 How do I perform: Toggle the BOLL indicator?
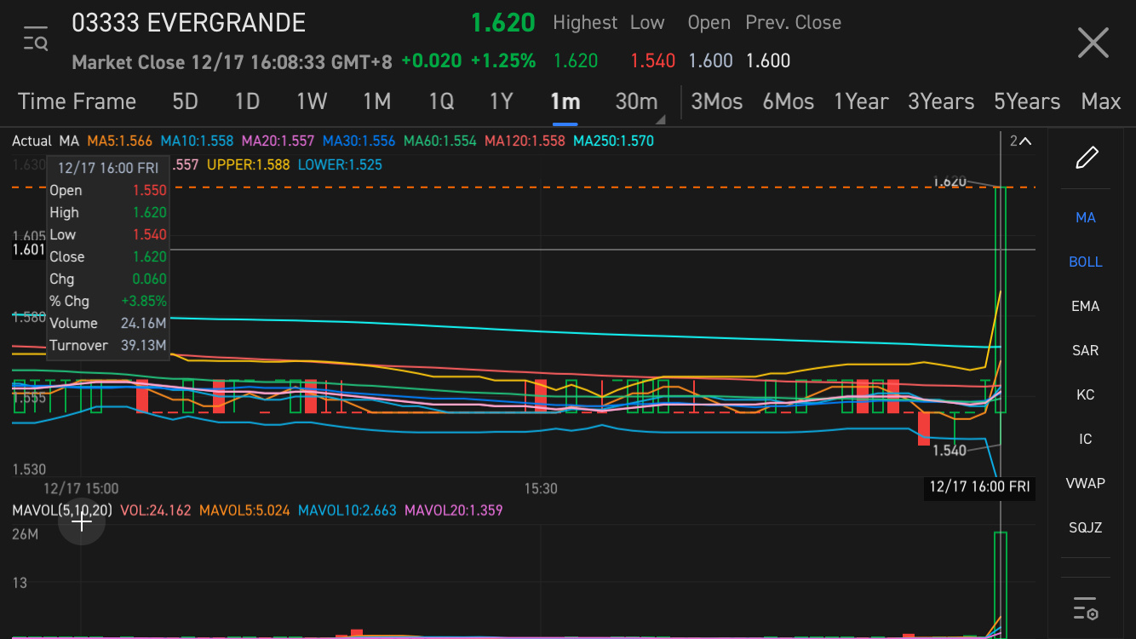click(x=1086, y=262)
